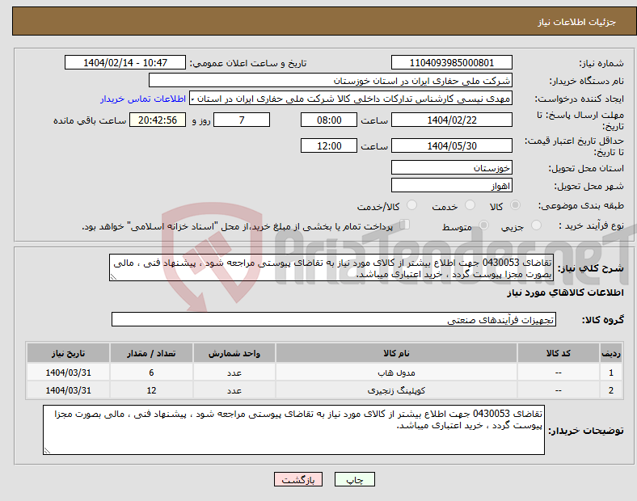The height and width of the screenshot is (501, 637).
Task: Click quantity 6 in the مدول هاب row
Action: click(x=151, y=373)
